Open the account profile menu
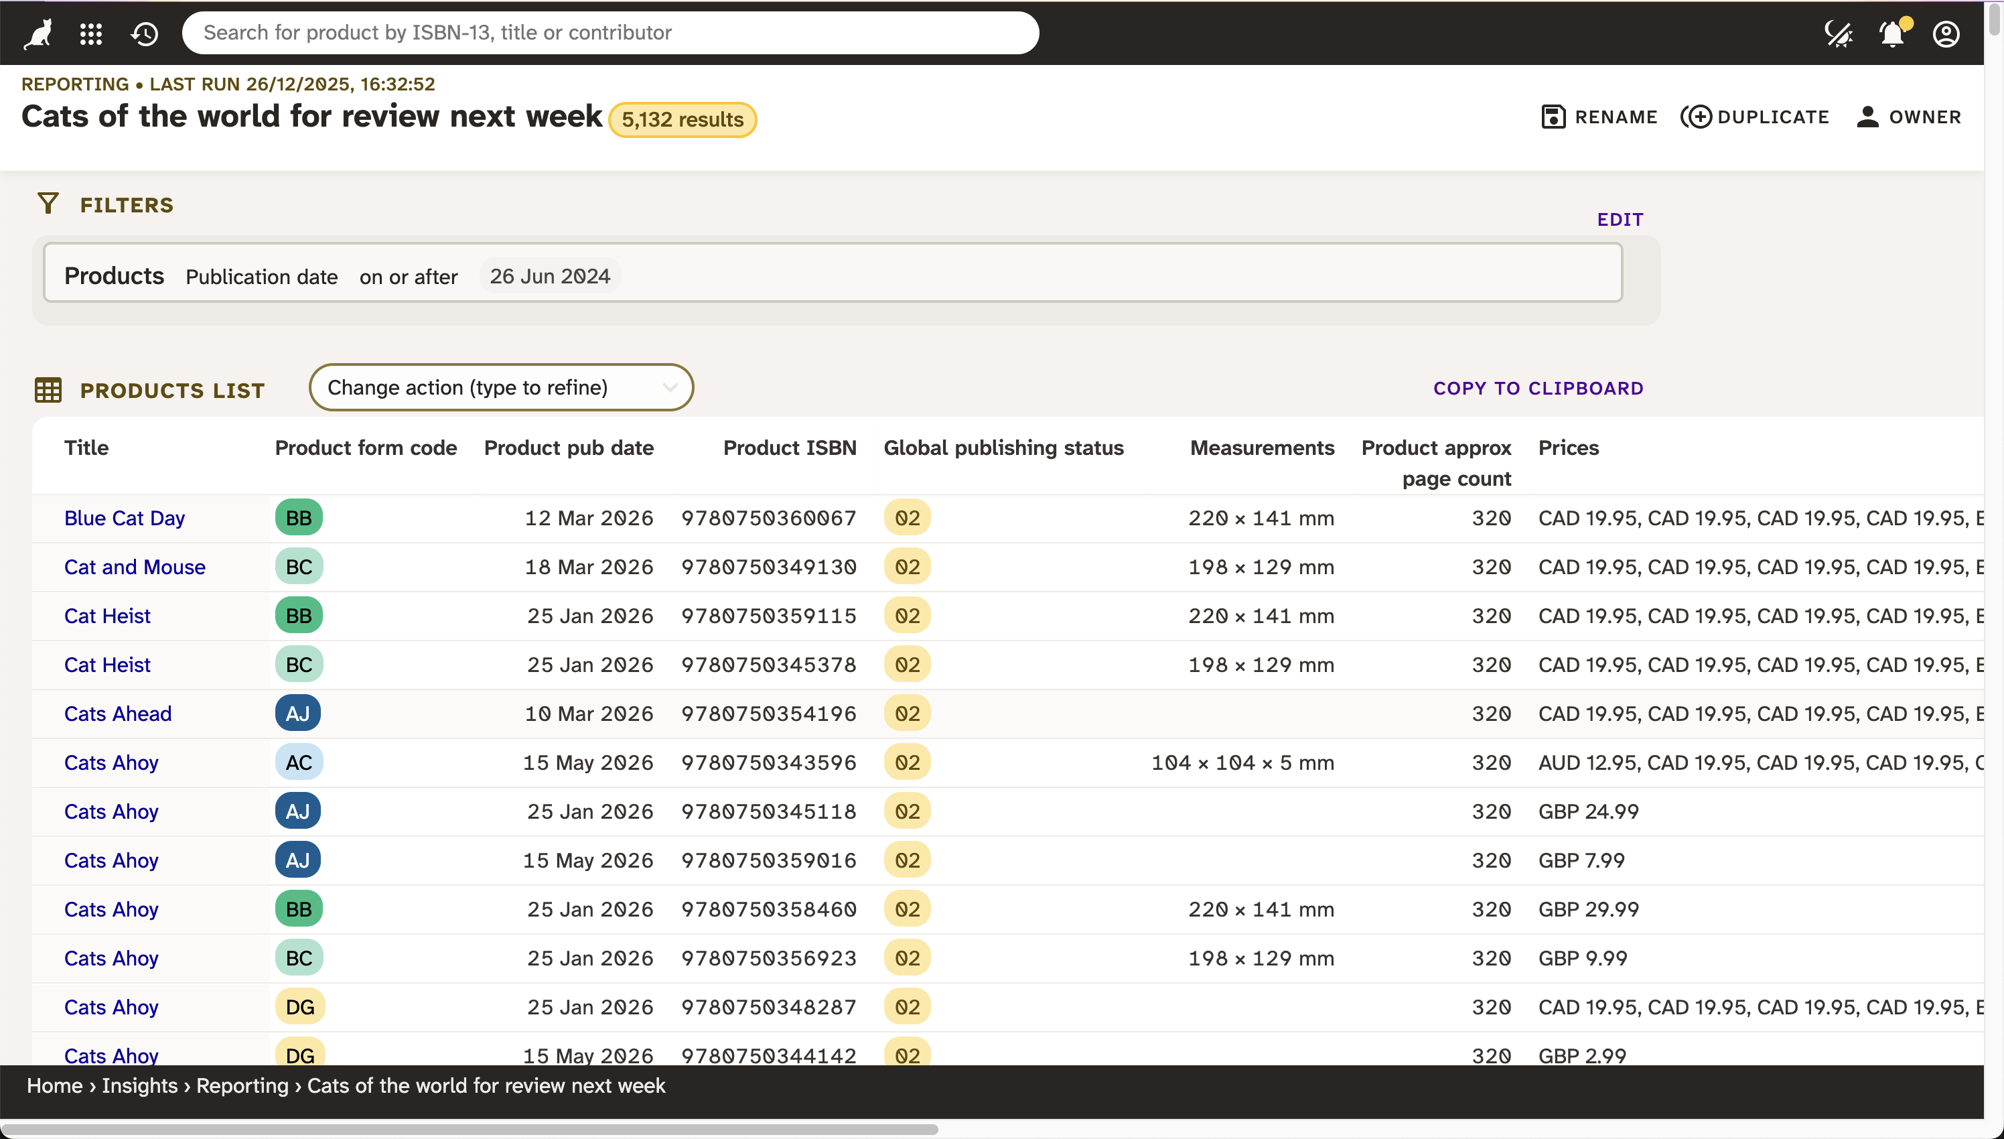This screenshot has height=1139, width=2004. tap(1946, 33)
